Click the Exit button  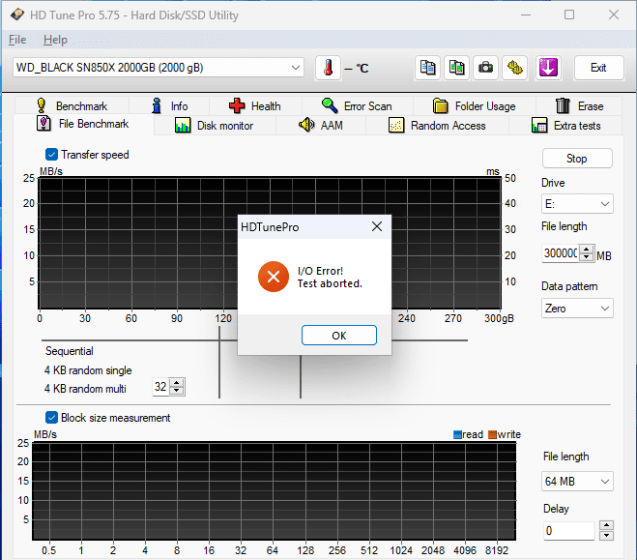pos(598,68)
